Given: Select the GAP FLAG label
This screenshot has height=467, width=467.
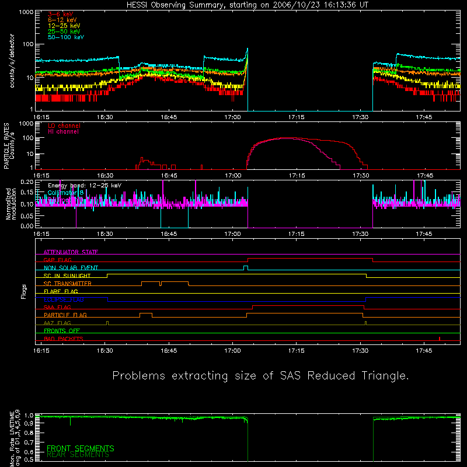Looking at the screenshot, I should click(57, 260).
